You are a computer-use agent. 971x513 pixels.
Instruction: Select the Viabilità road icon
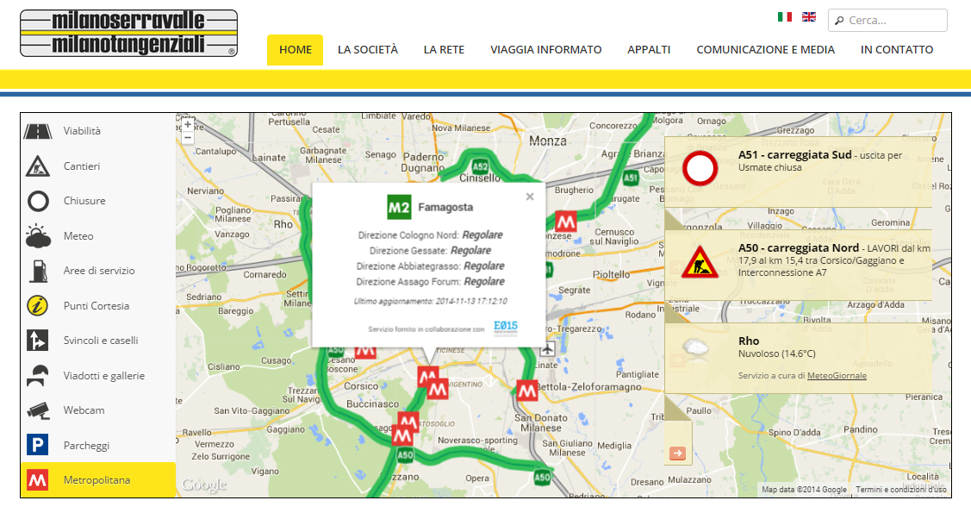[37, 131]
